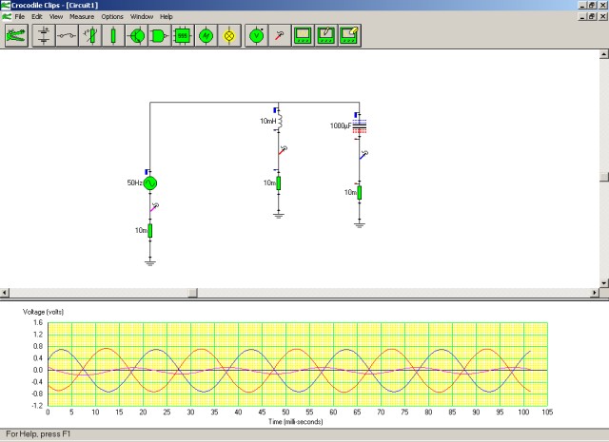This screenshot has width=609, height=442.
Task: Minimize the inner Circuit1 document window
Action: [582, 17]
